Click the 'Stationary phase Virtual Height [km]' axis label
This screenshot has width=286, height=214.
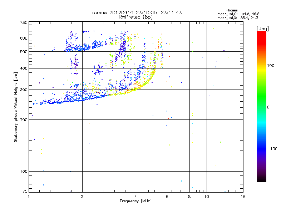click(x=15, y=107)
